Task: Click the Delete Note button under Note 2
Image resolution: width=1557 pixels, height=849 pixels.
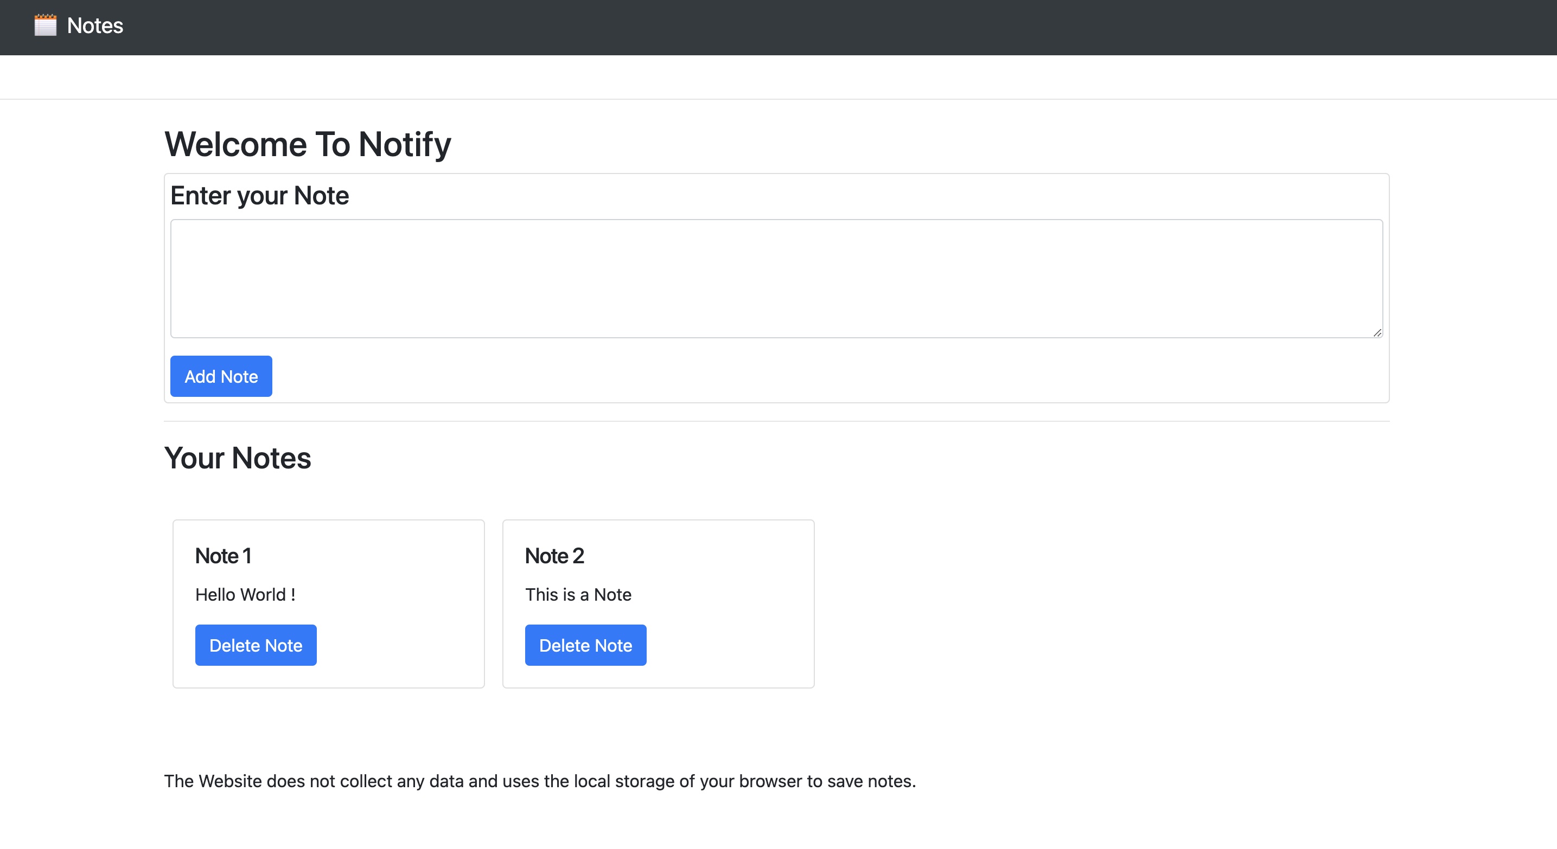Action: pos(585,645)
